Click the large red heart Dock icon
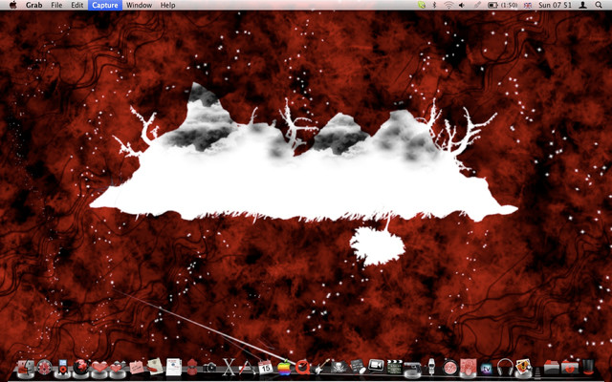This screenshot has width=612, height=382. click(x=99, y=367)
